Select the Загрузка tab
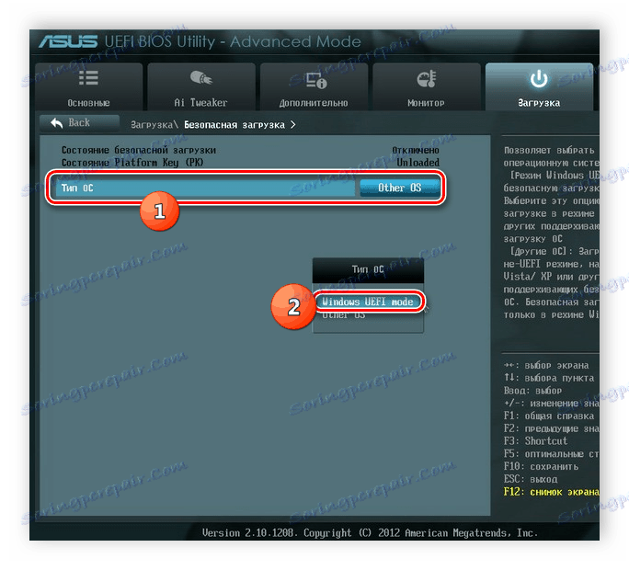This screenshot has width=629, height=570. (x=539, y=86)
